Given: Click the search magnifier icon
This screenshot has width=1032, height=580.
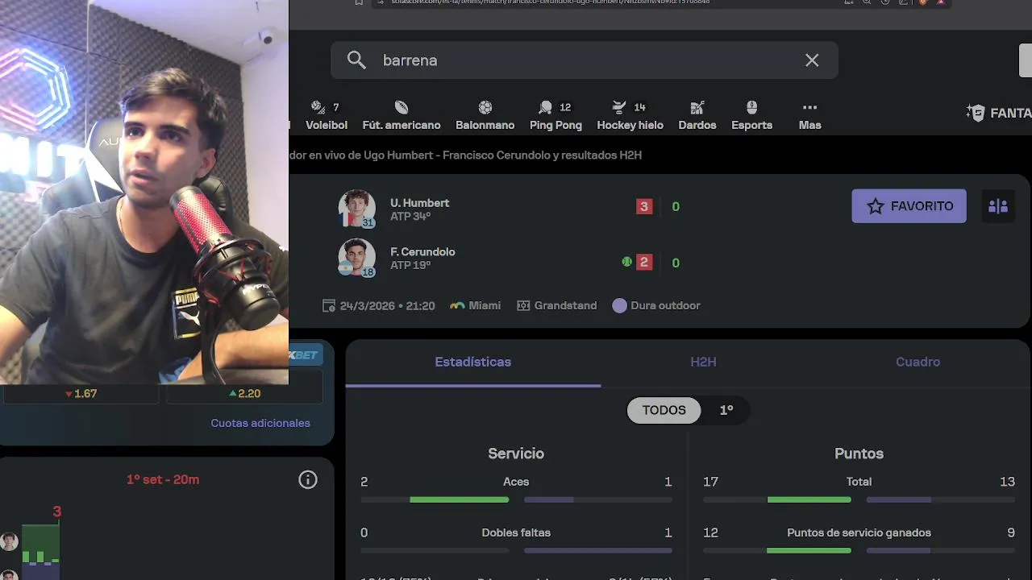Looking at the screenshot, I should click(x=356, y=60).
